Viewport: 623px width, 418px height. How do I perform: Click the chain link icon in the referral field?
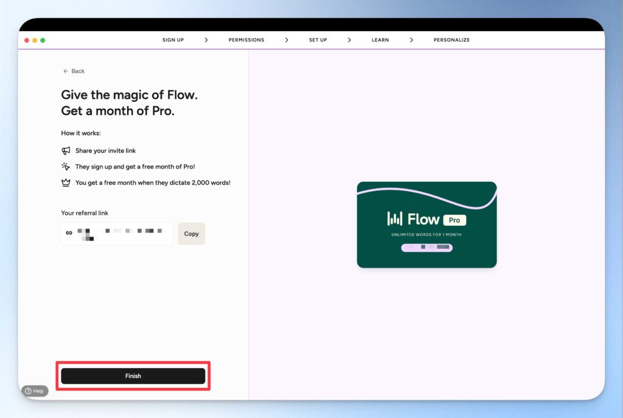[x=69, y=233]
